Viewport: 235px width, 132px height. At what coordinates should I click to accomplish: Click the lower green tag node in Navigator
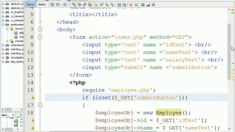(x=16, y=125)
